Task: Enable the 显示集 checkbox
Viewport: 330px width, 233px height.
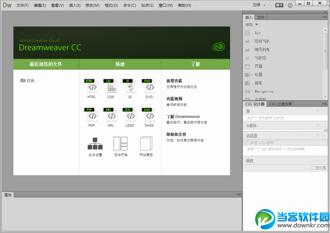Action: pos(312,168)
